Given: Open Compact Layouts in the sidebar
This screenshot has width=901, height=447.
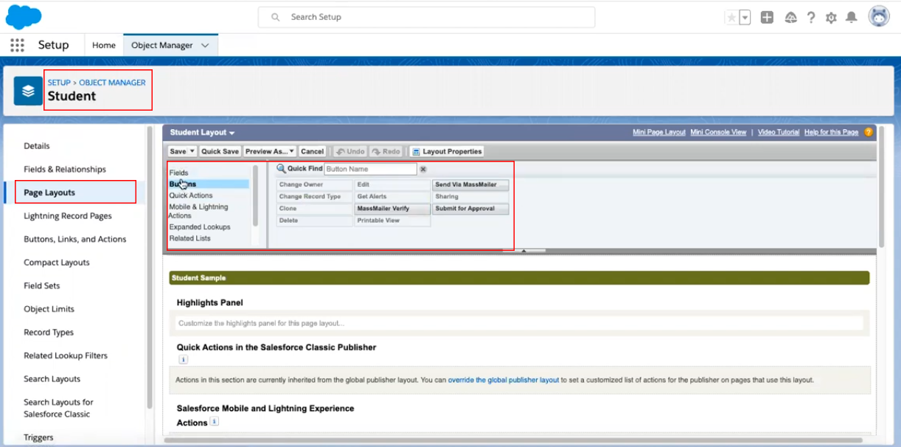Looking at the screenshot, I should coord(57,263).
